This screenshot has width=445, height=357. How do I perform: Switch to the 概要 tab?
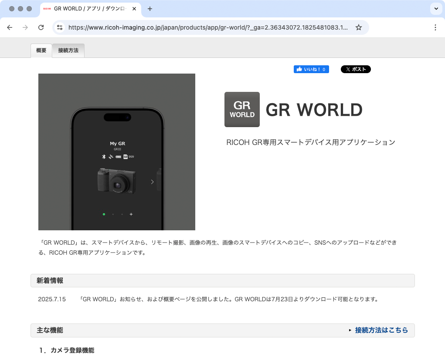point(41,51)
